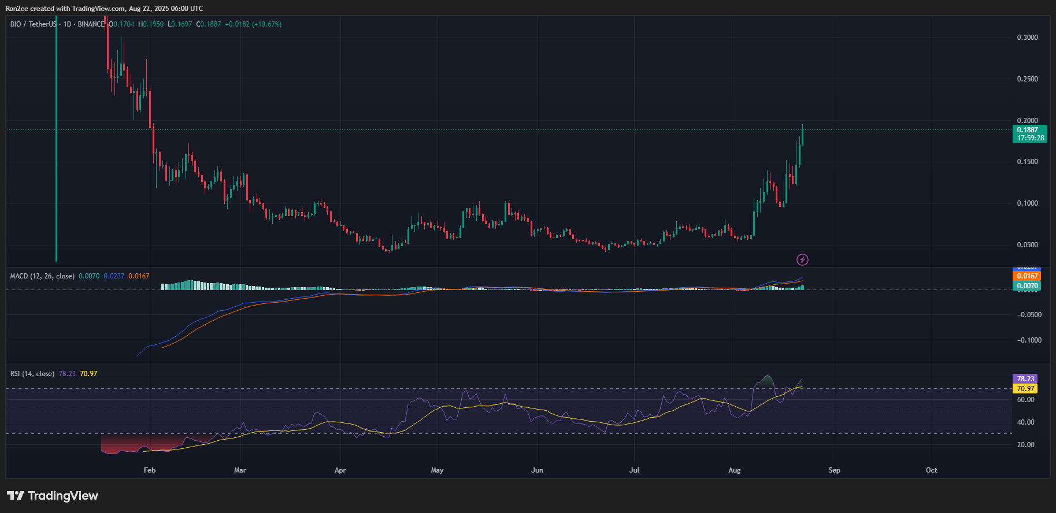Viewport: 1056px width, 513px height.
Task: Click the green 0.0070 MACD histogram tag
Action: [1027, 286]
